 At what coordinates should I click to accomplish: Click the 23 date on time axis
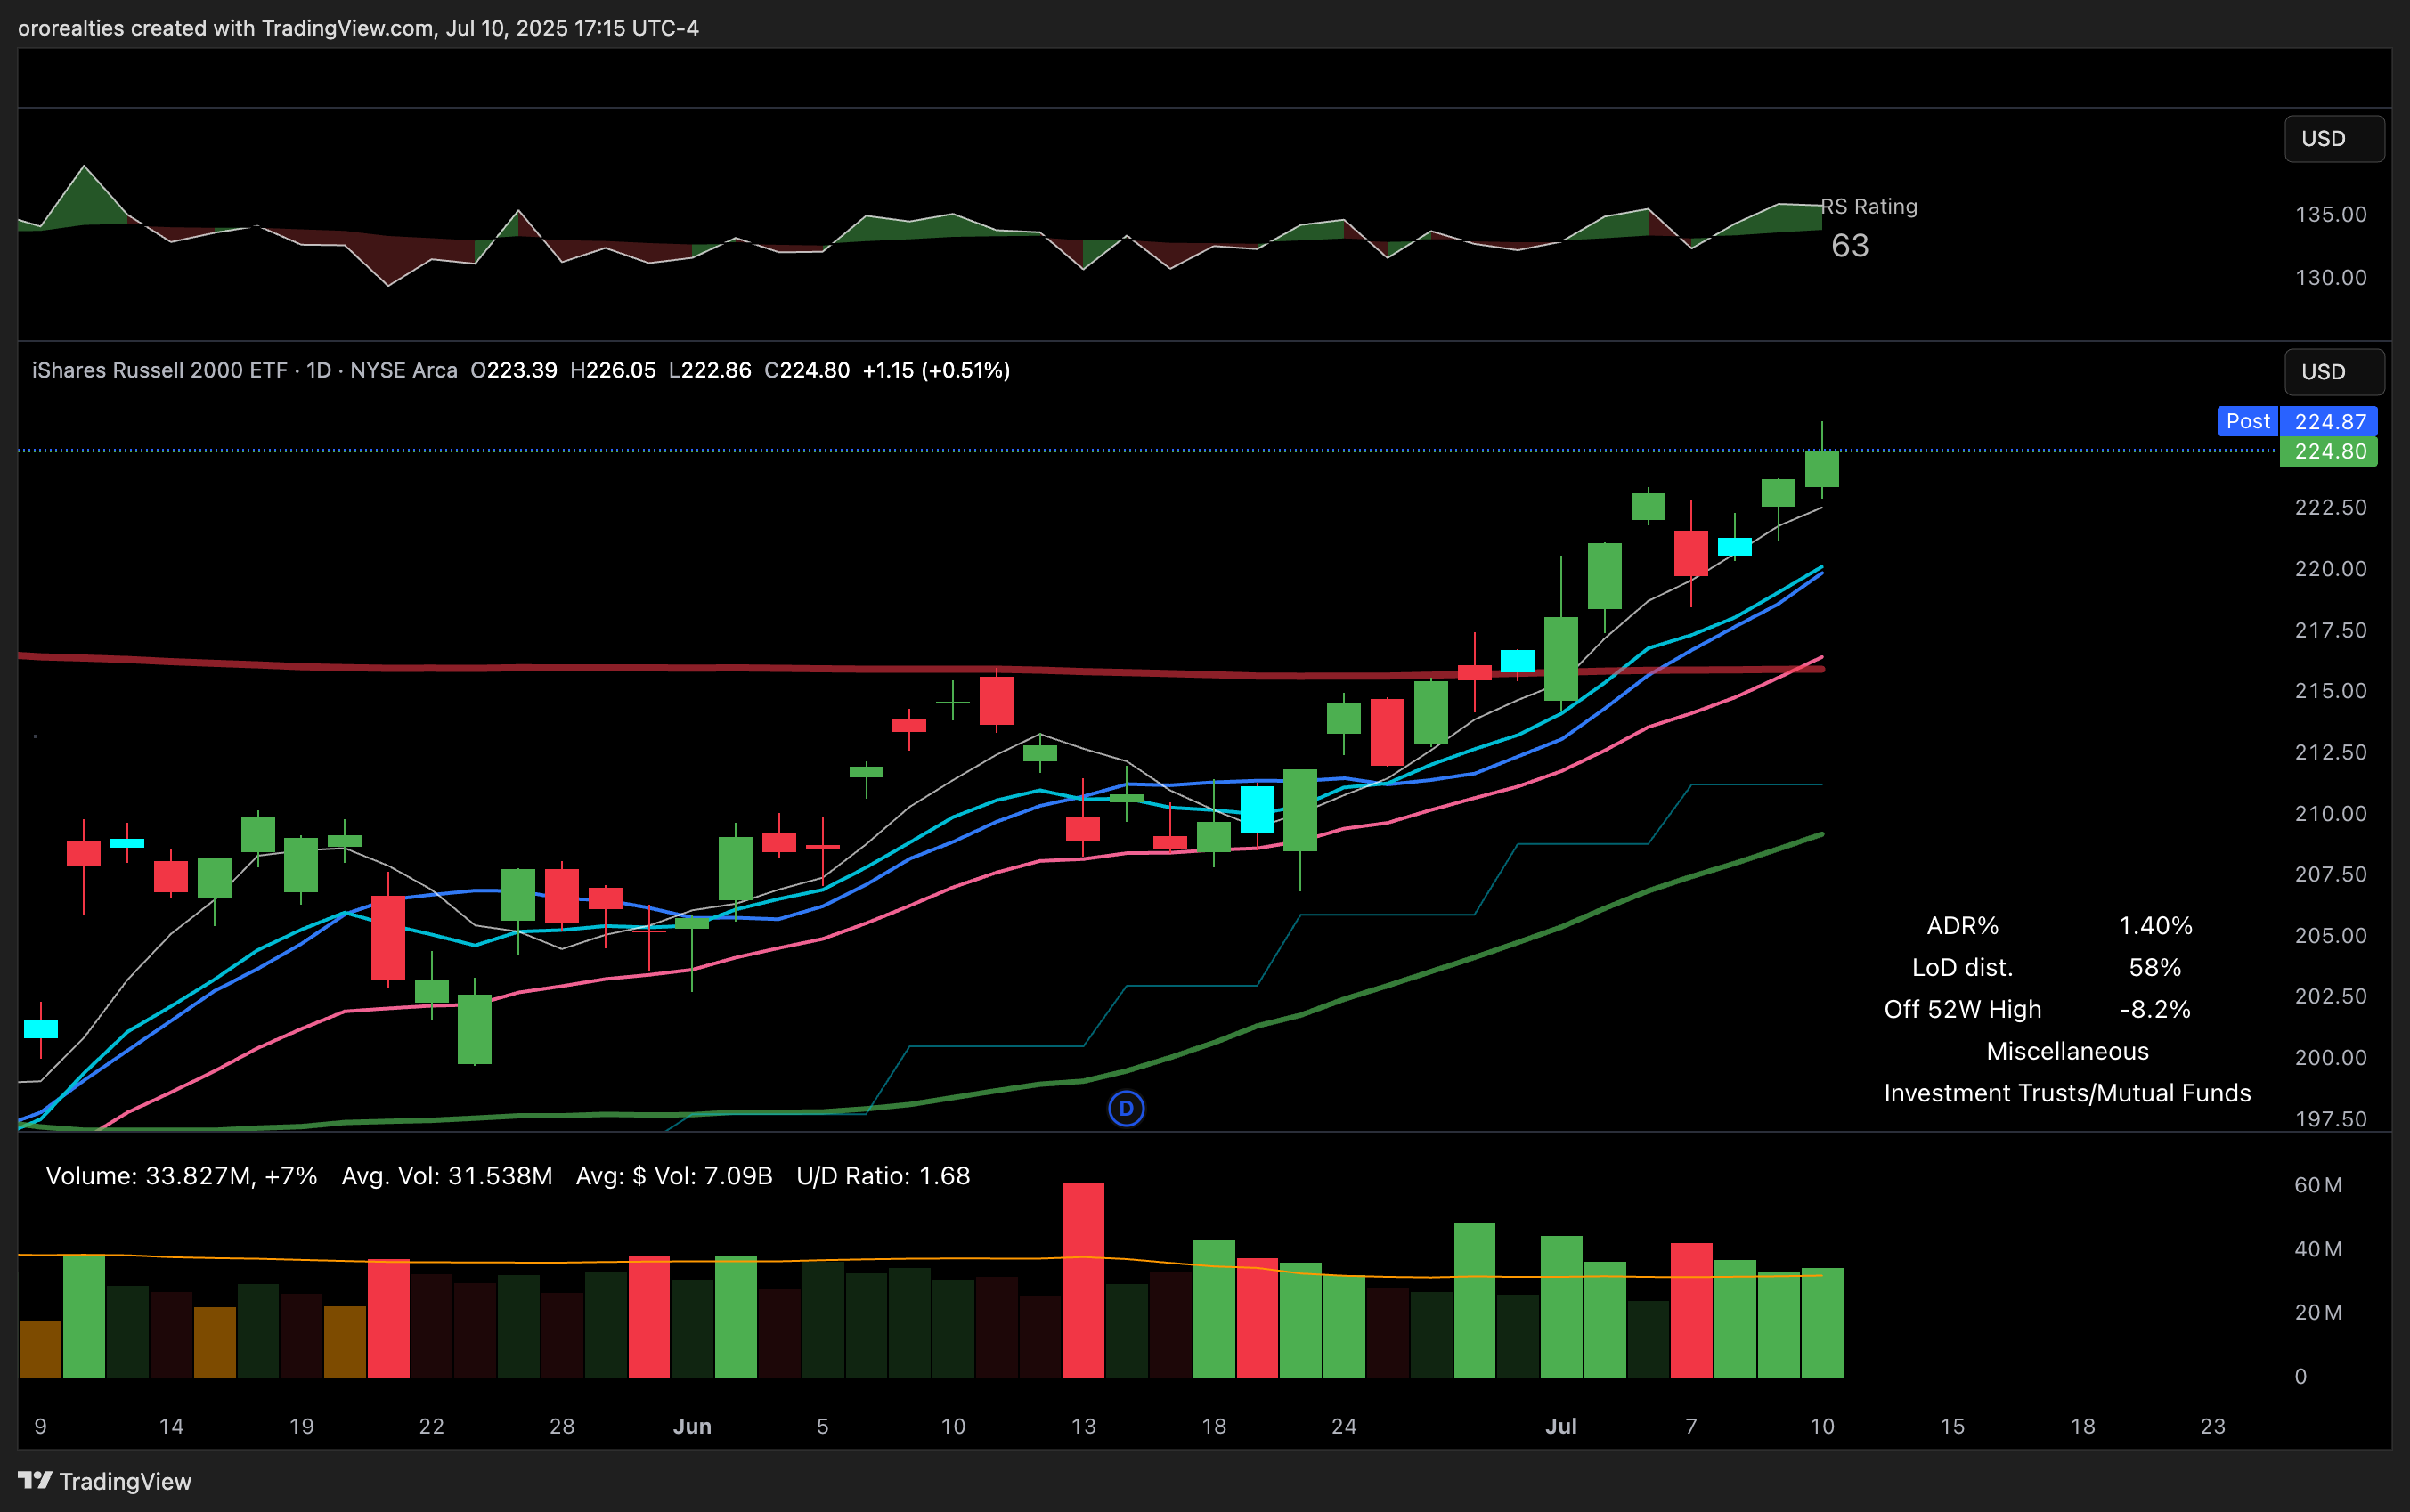coord(2213,1426)
